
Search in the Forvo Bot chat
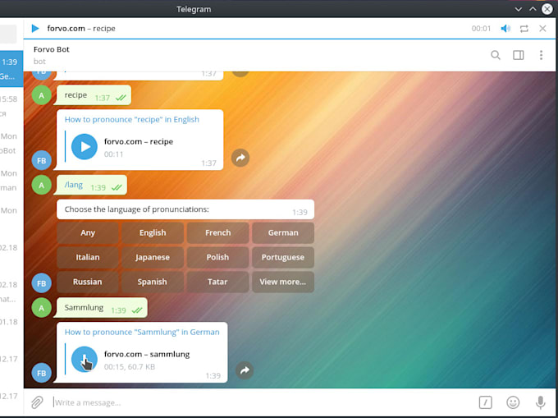click(x=496, y=55)
